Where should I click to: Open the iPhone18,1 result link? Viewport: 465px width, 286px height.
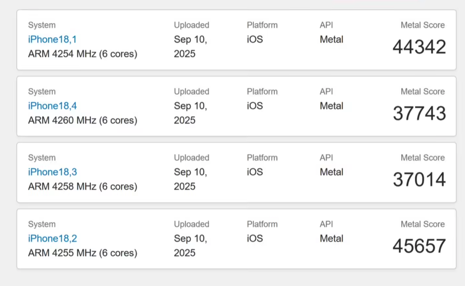[x=52, y=39]
